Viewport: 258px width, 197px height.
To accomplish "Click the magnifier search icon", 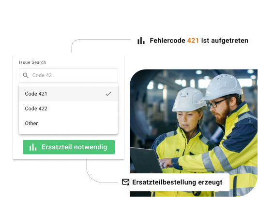I will tap(26, 75).
